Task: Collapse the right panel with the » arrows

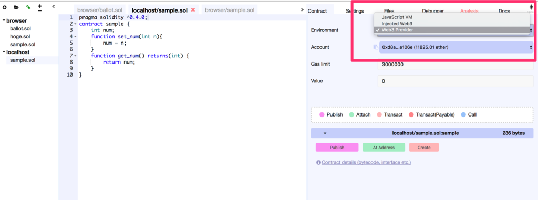Action: click(302, 9)
